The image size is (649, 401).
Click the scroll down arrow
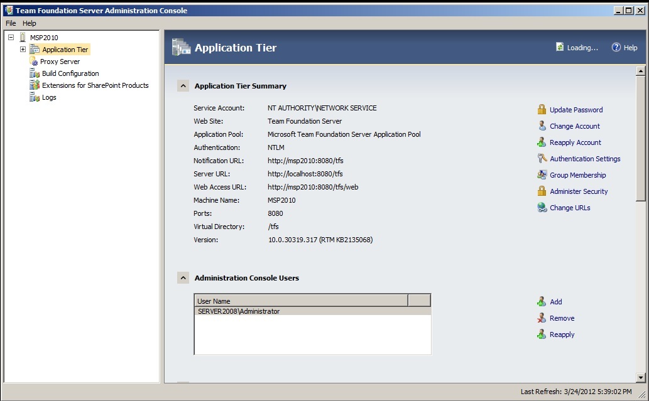pos(640,377)
